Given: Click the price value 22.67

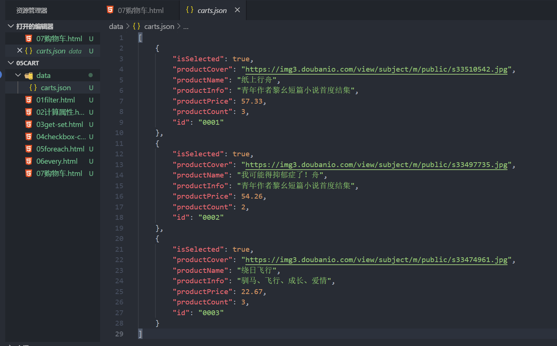Looking at the screenshot, I should click(252, 292).
